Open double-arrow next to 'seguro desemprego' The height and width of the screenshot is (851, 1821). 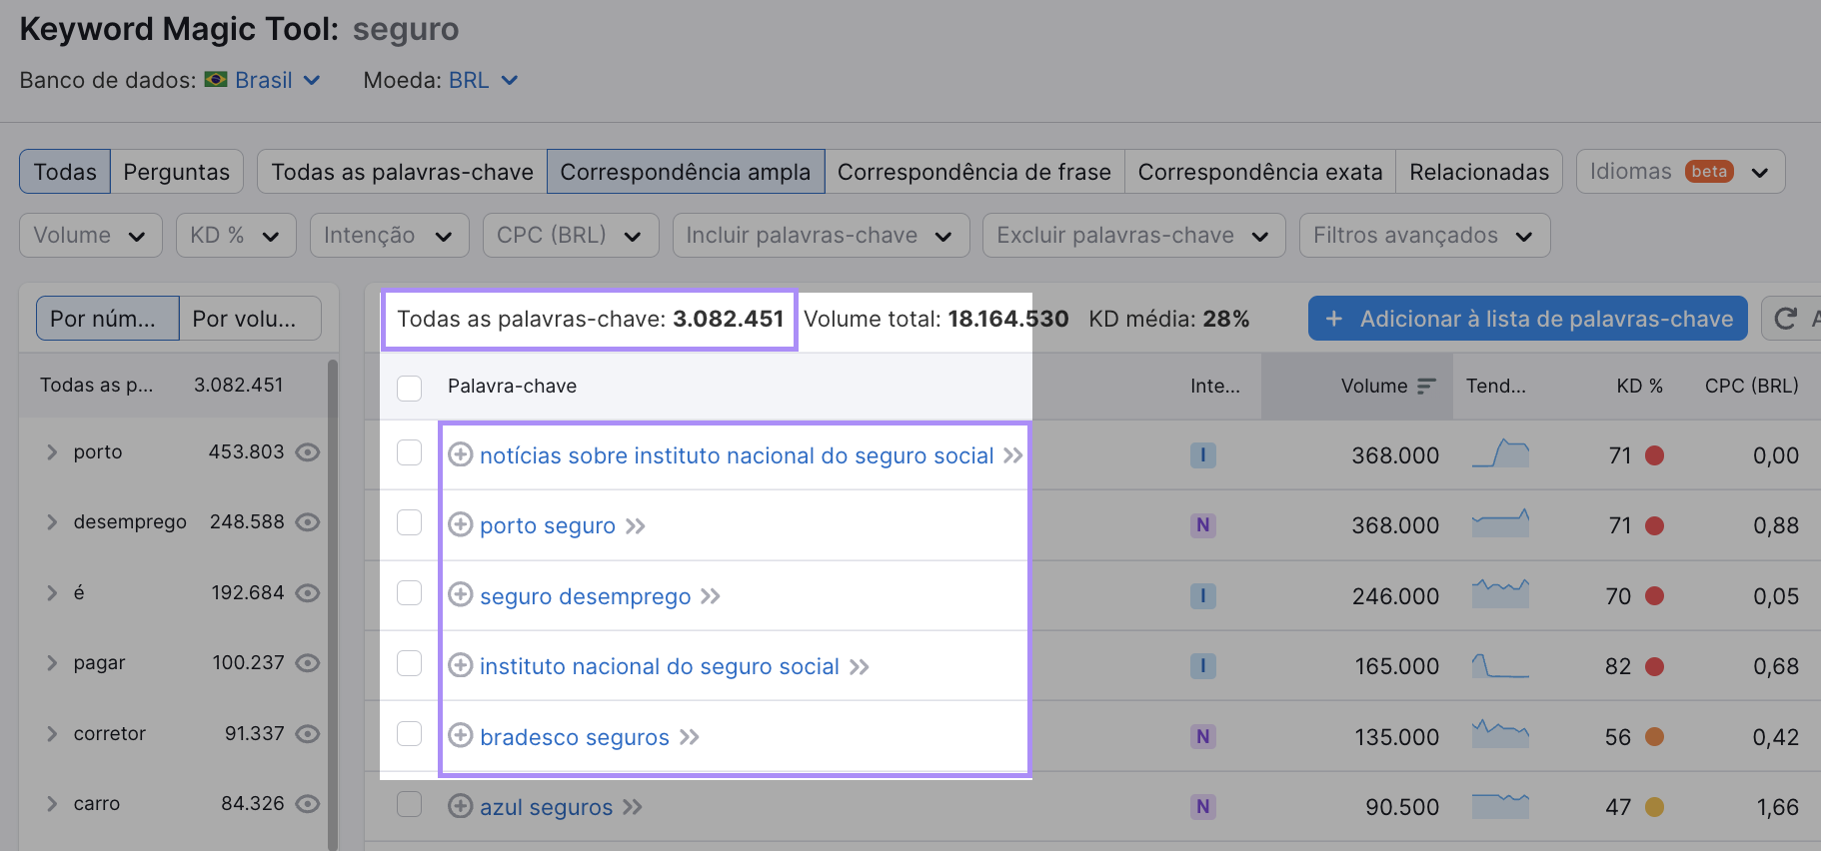tap(711, 596)
